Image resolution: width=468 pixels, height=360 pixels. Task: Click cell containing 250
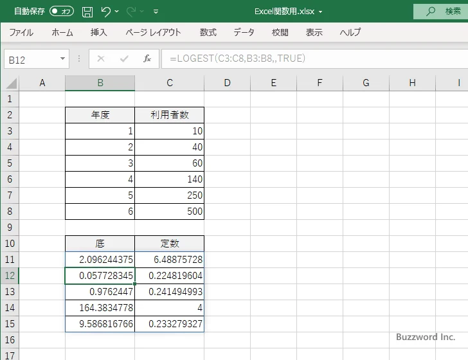(170, 195)
